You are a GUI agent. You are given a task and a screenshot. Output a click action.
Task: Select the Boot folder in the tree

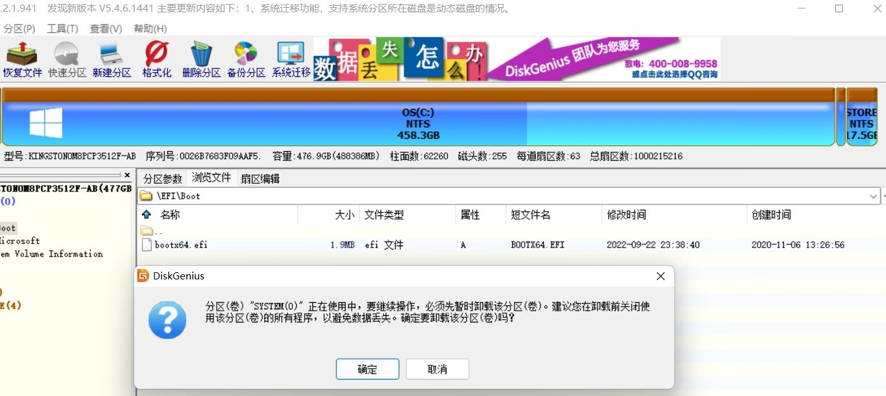point(8,228)
